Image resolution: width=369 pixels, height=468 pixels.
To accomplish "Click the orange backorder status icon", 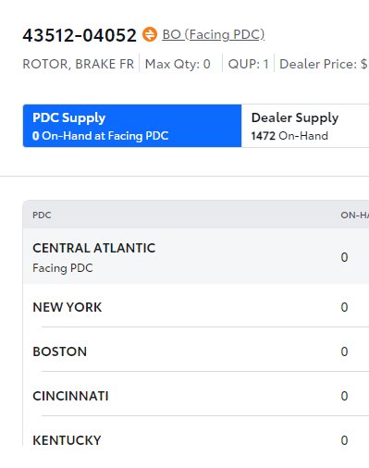I will tap(150, 34).
